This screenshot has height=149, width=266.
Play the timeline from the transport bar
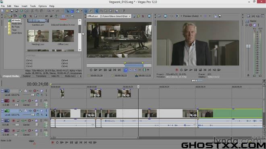(66, 143)
